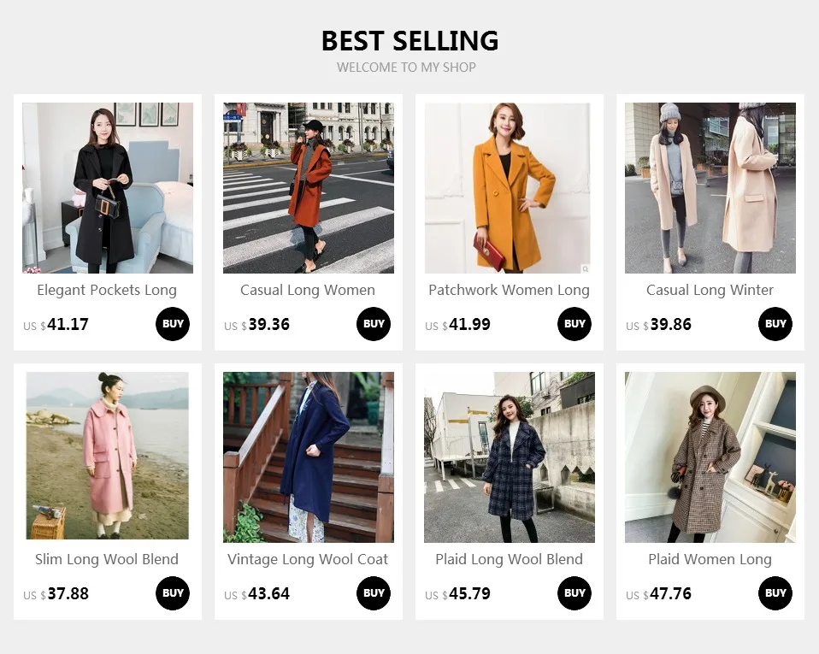819x654 pixels.
Task: Click BUY button for Elegant Pockets Long coat
Action: 173,324
